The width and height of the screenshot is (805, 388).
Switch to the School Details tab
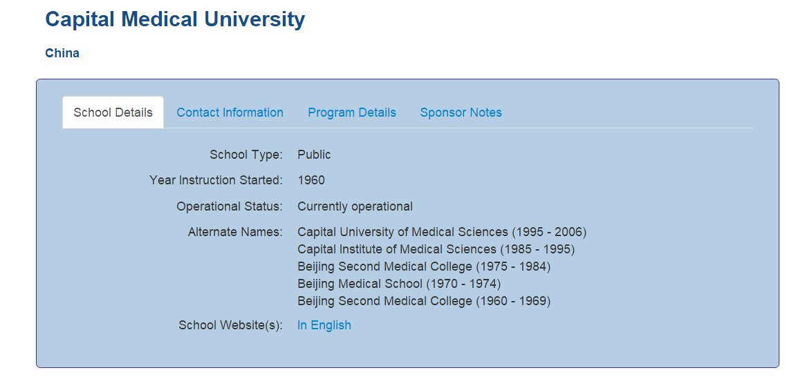[x=113, y=113]
